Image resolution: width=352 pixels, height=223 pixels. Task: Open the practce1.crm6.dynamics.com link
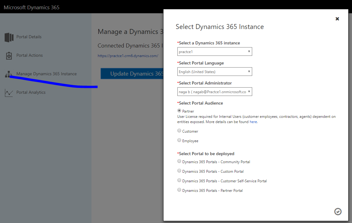(128, 56)
